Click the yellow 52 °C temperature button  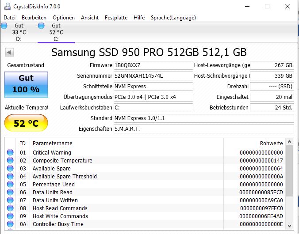pyautogui.click(x=26, y=123)
